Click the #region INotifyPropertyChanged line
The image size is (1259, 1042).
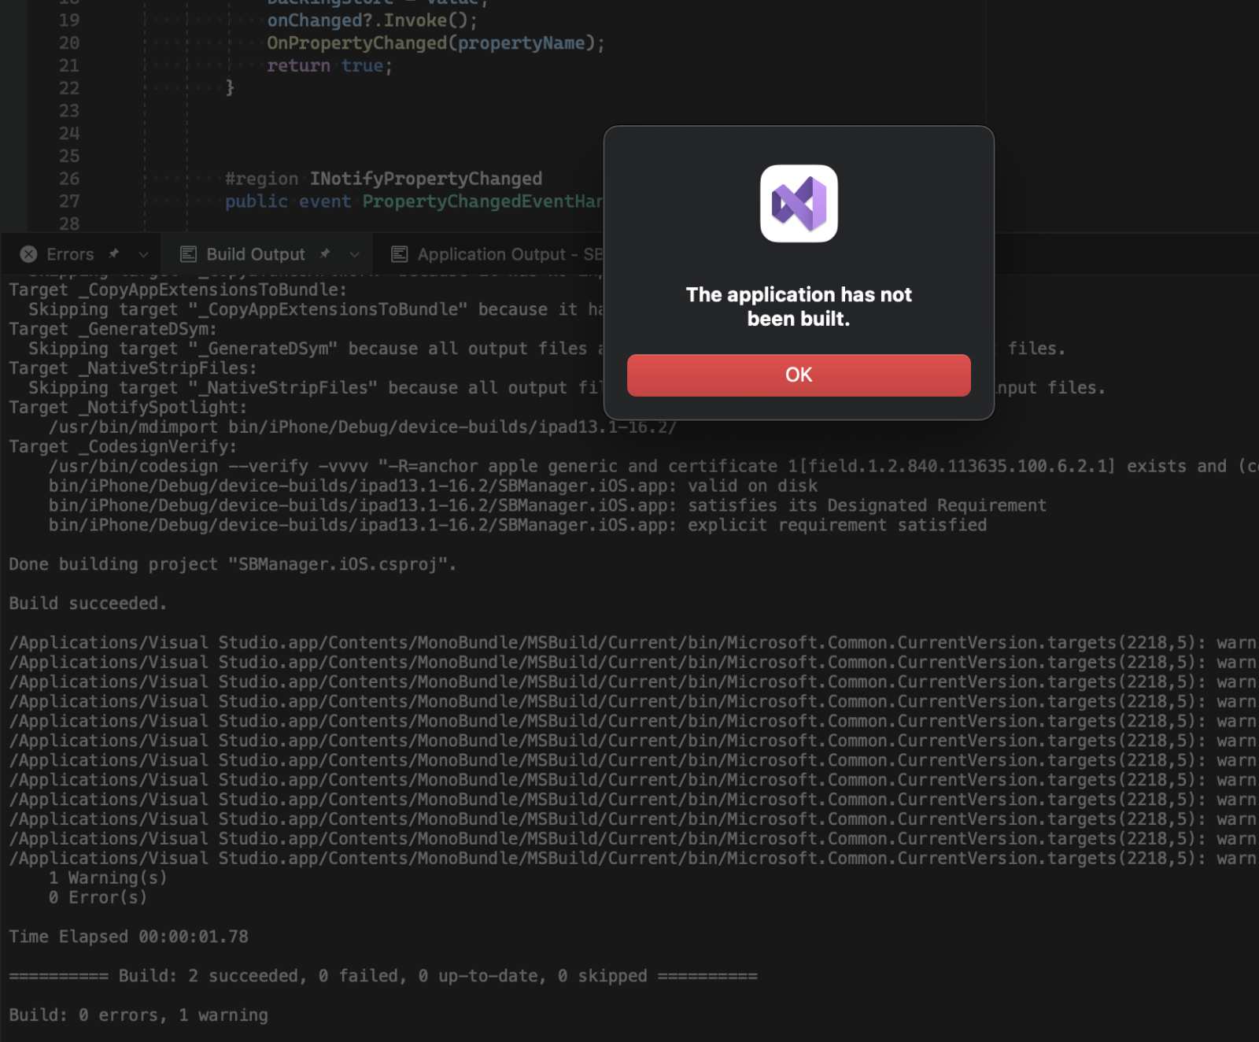click(x=383, y=179)
